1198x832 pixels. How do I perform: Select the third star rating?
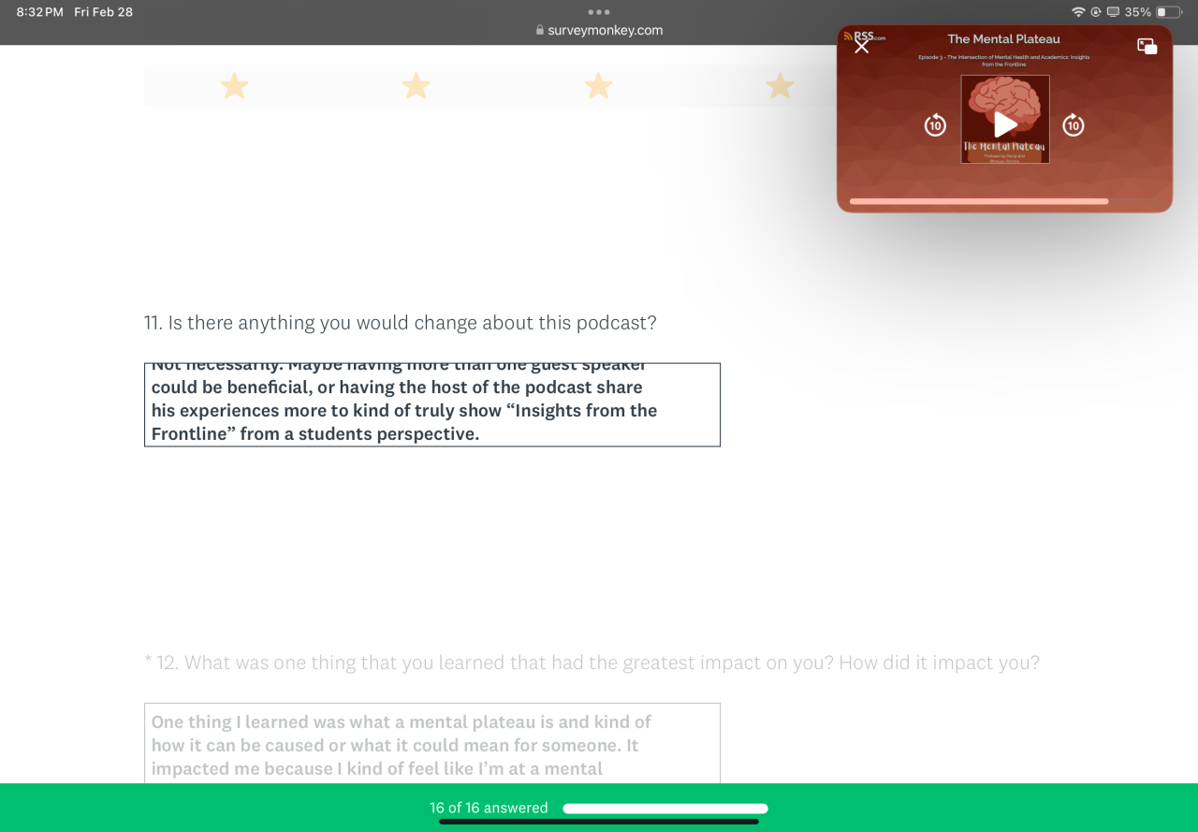[598, 86]
